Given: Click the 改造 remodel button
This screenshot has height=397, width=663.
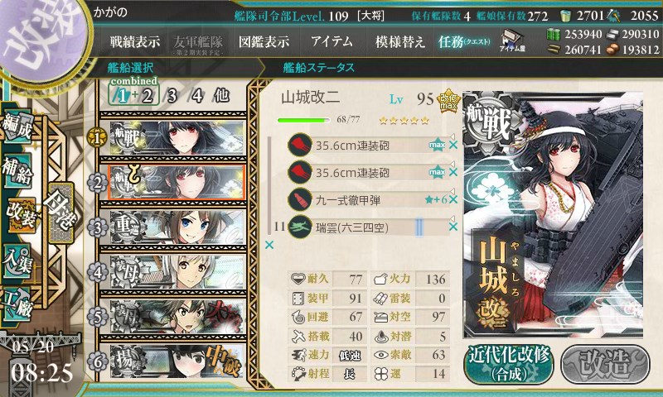Looking at the screenshot, I should pos(605,364).
